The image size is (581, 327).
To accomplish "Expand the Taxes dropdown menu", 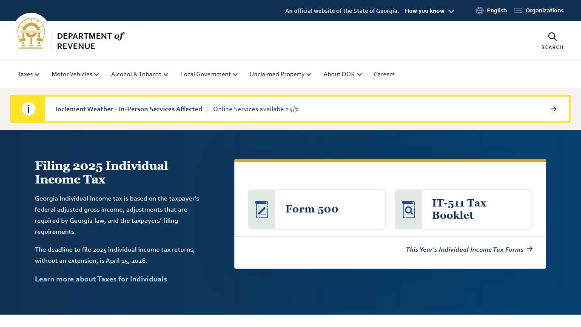I will pos(28,74).
